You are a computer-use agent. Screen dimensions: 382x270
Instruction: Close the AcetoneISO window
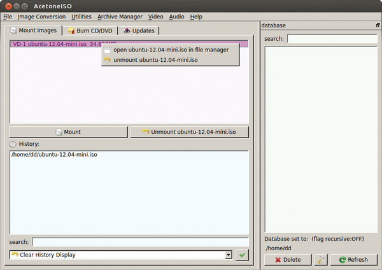point(8,6)
